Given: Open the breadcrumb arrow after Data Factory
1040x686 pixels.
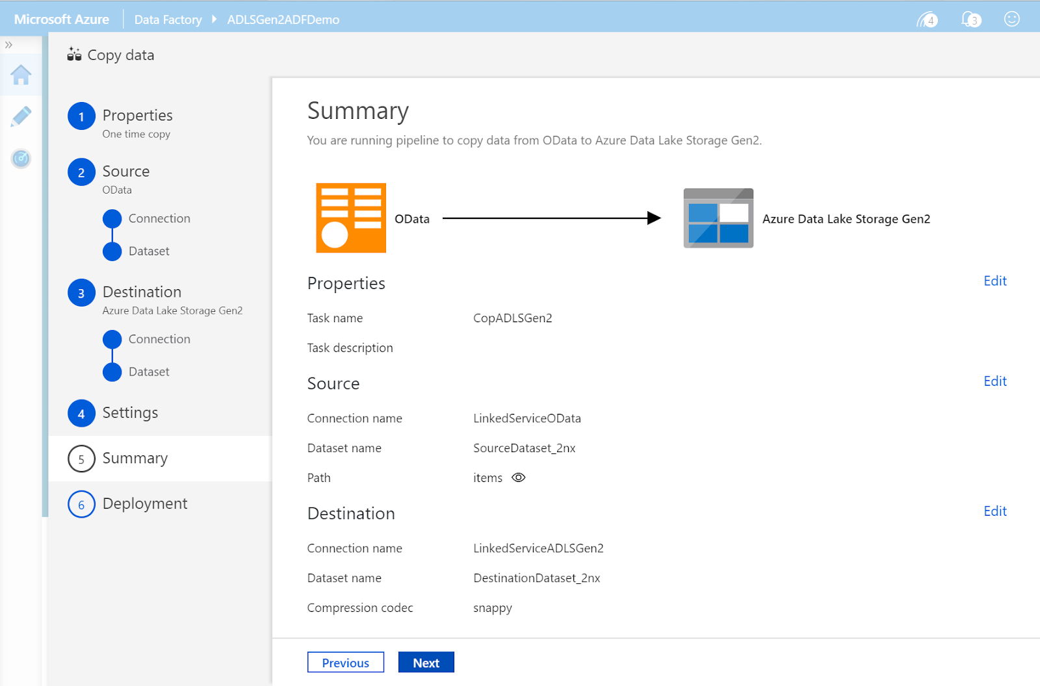Looking at the screenshot, I should click(x=214, y=19).
